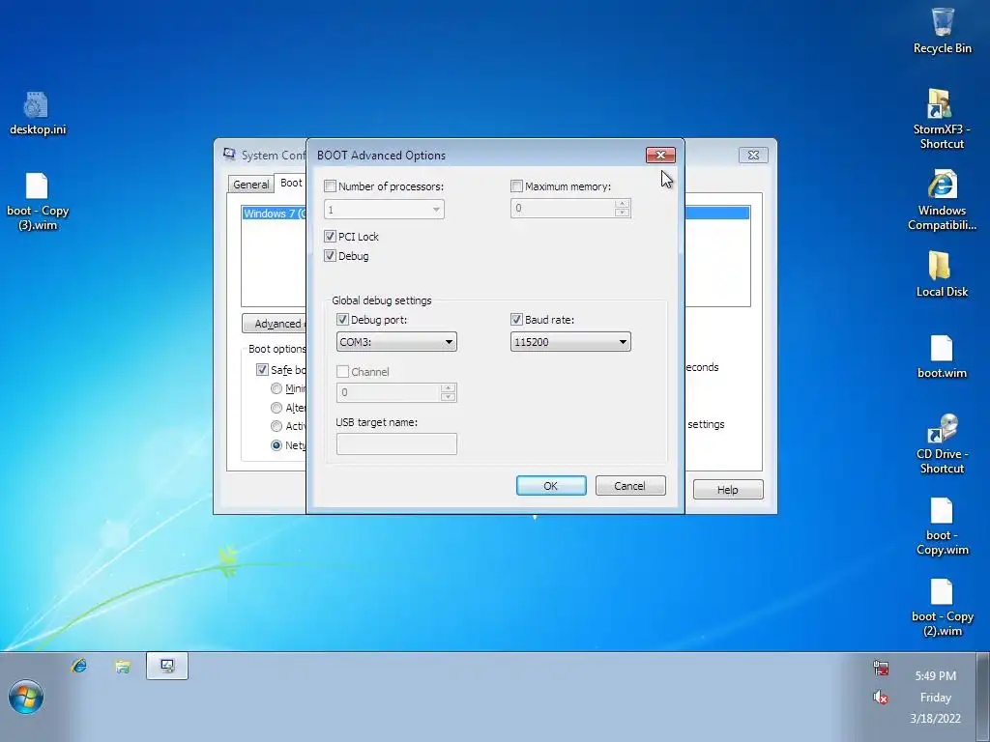The width and height of the screenshot is (990, 742).
Task: Click the muted volume tray icon
Action: [881, 698]
